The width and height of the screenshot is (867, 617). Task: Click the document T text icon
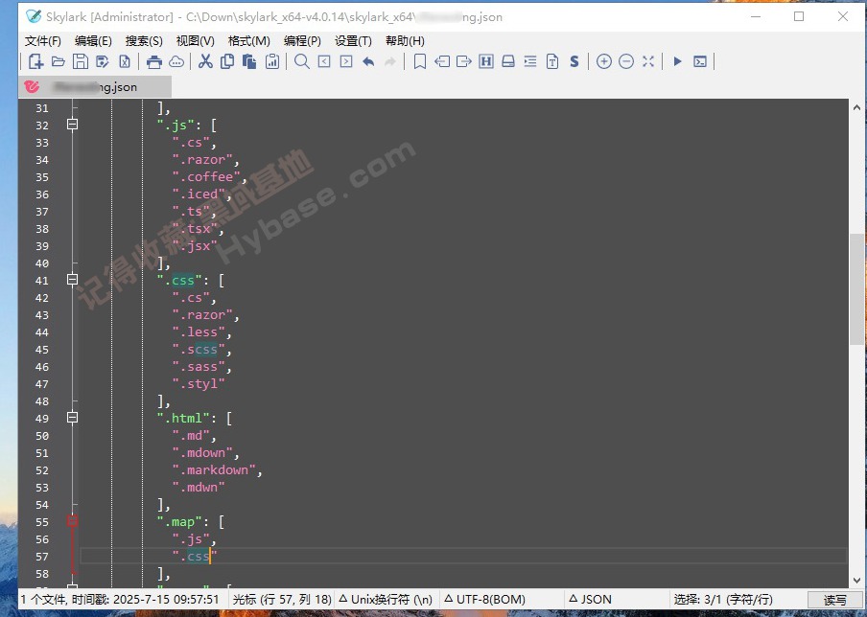(552, 61)
